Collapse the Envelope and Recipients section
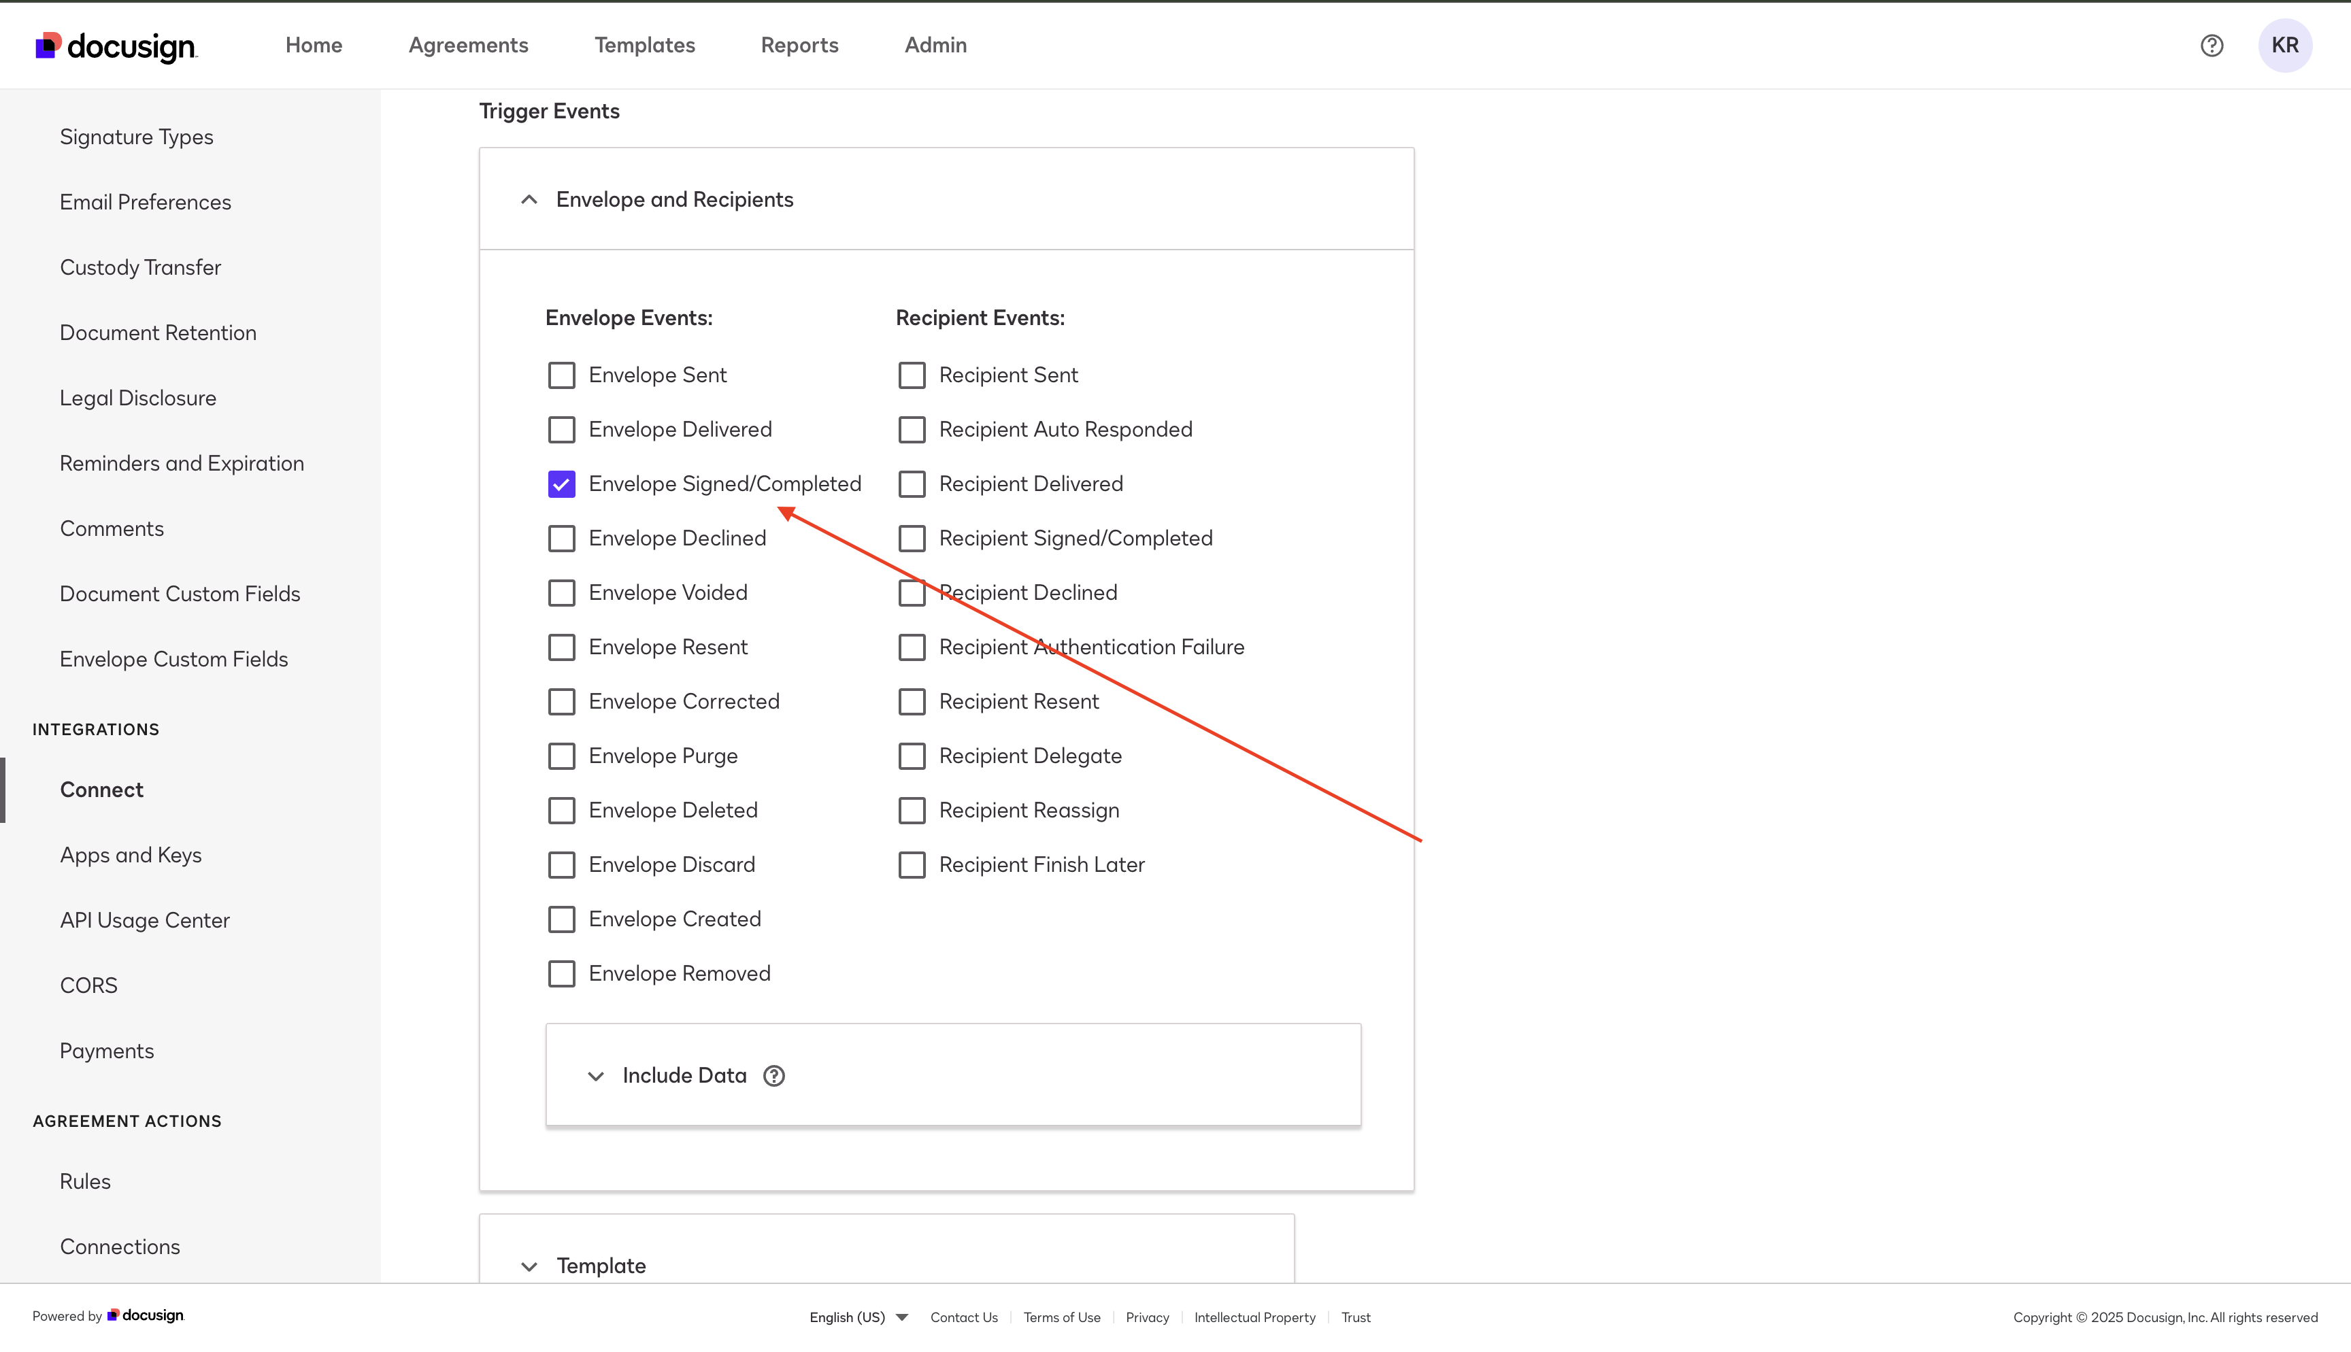 [x=529, y=200]
